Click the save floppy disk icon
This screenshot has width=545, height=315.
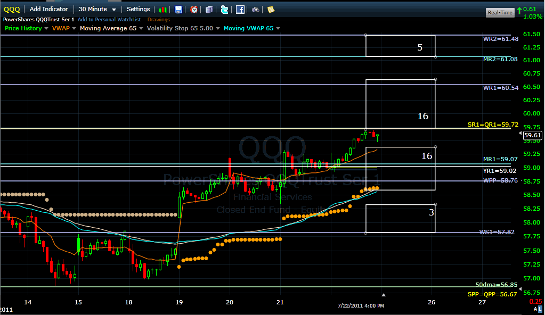178,10
